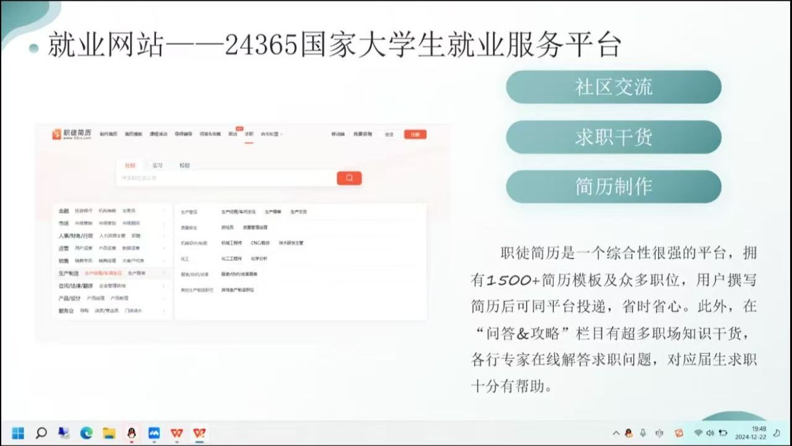Open the QQ penguin app in taskbar
This screenshot has height=446, width=792.
pyautogui.click(x=131, y=433)
